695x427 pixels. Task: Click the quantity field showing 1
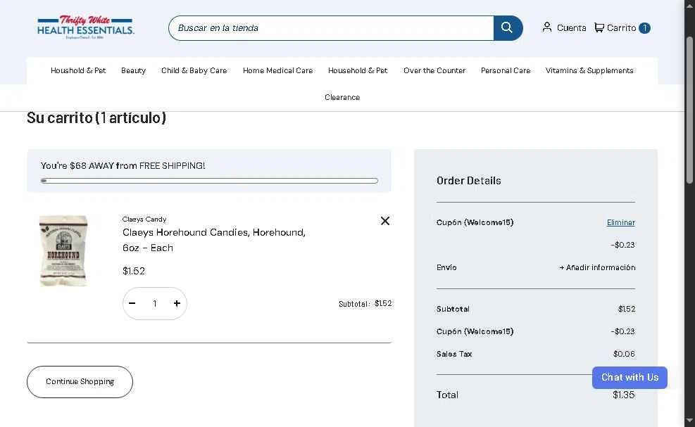click(155, 303)
